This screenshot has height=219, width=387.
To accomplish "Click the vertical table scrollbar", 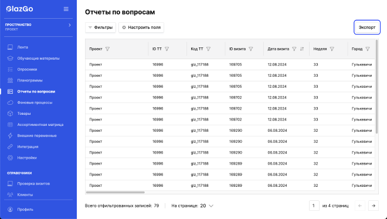I will (376, 87).
